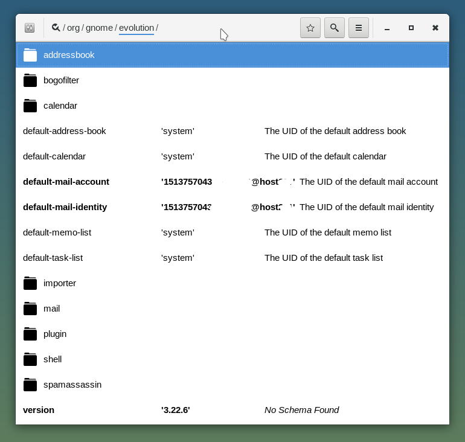Screen dimensions: 465x442
Task: Go to 'org' in the path bar
Action: [x=73, y=28]
